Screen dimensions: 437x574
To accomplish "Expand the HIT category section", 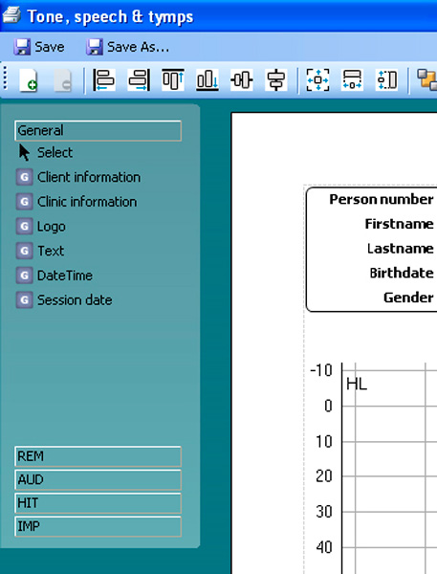I will 98,503.
